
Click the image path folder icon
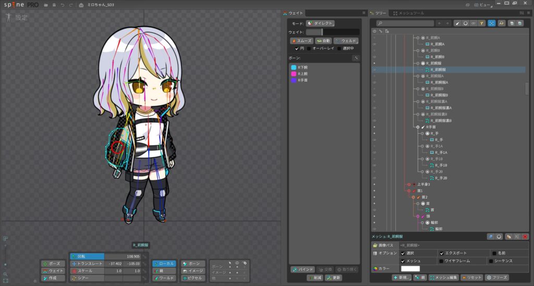pos(375,245)
